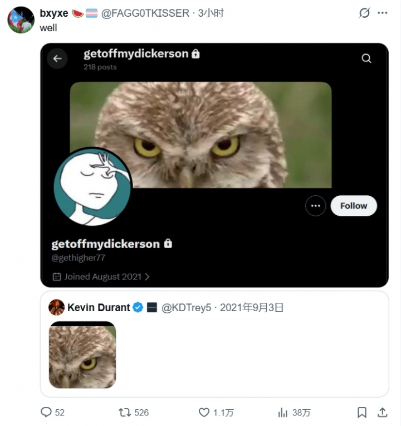Click the reply comment icon
The height and width of the screenshot is (426, 401).
pyautogui.click(x=46, y=413)
